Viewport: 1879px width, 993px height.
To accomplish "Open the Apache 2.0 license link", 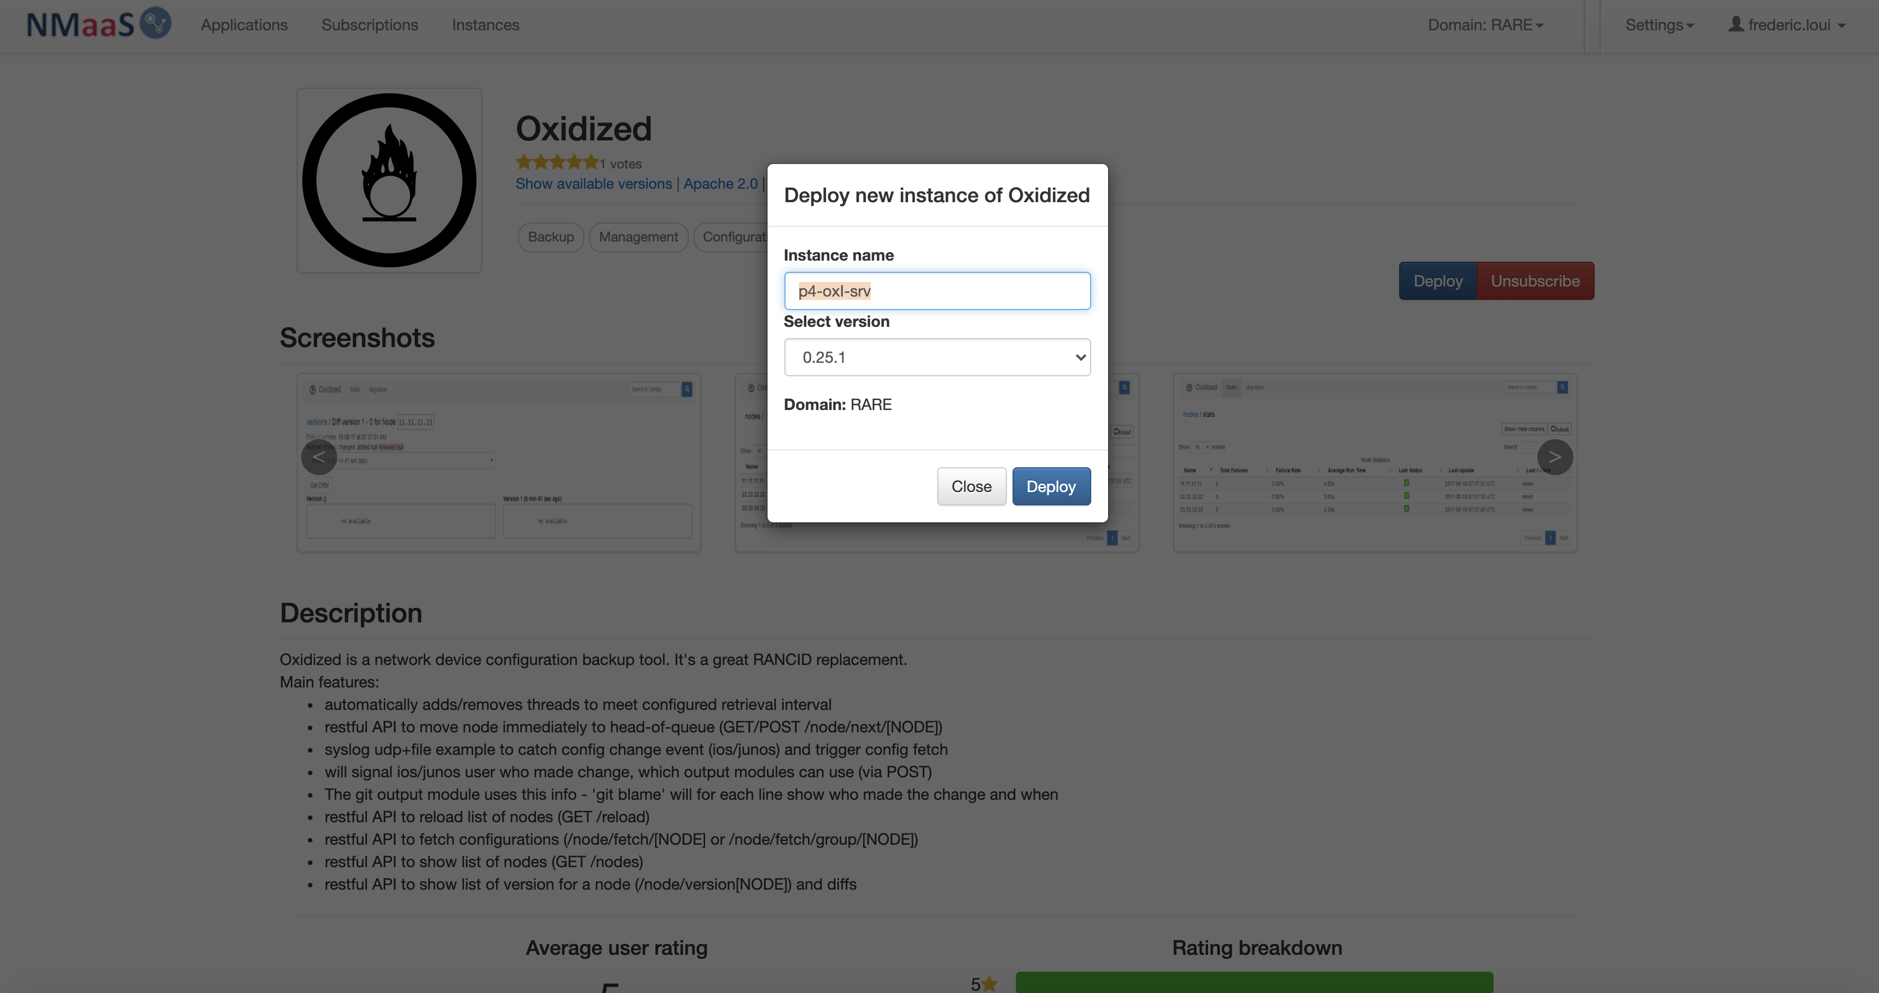I will [721, 184].
